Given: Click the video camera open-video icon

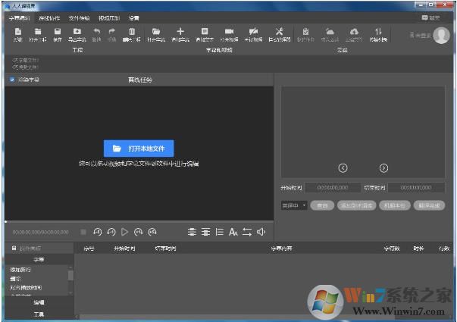Looking at the screenshot, I should [228, 32].
